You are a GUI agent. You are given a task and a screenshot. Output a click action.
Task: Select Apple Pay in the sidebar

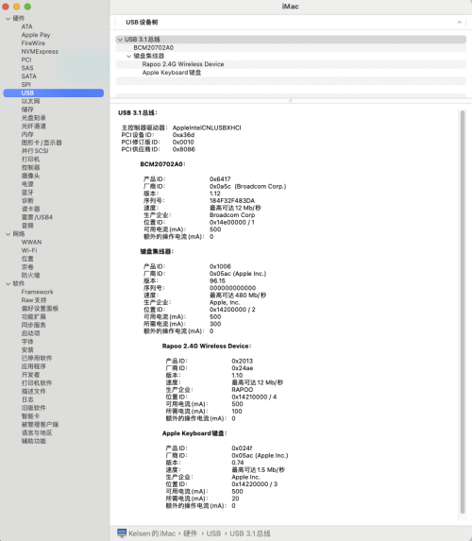pyautogui.click(x=36, y=35)
